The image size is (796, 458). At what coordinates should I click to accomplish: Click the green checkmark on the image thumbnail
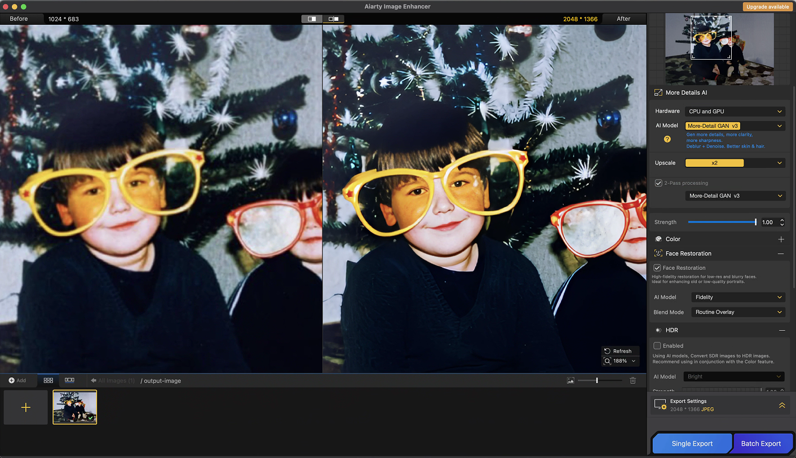(x=90, y=418)
